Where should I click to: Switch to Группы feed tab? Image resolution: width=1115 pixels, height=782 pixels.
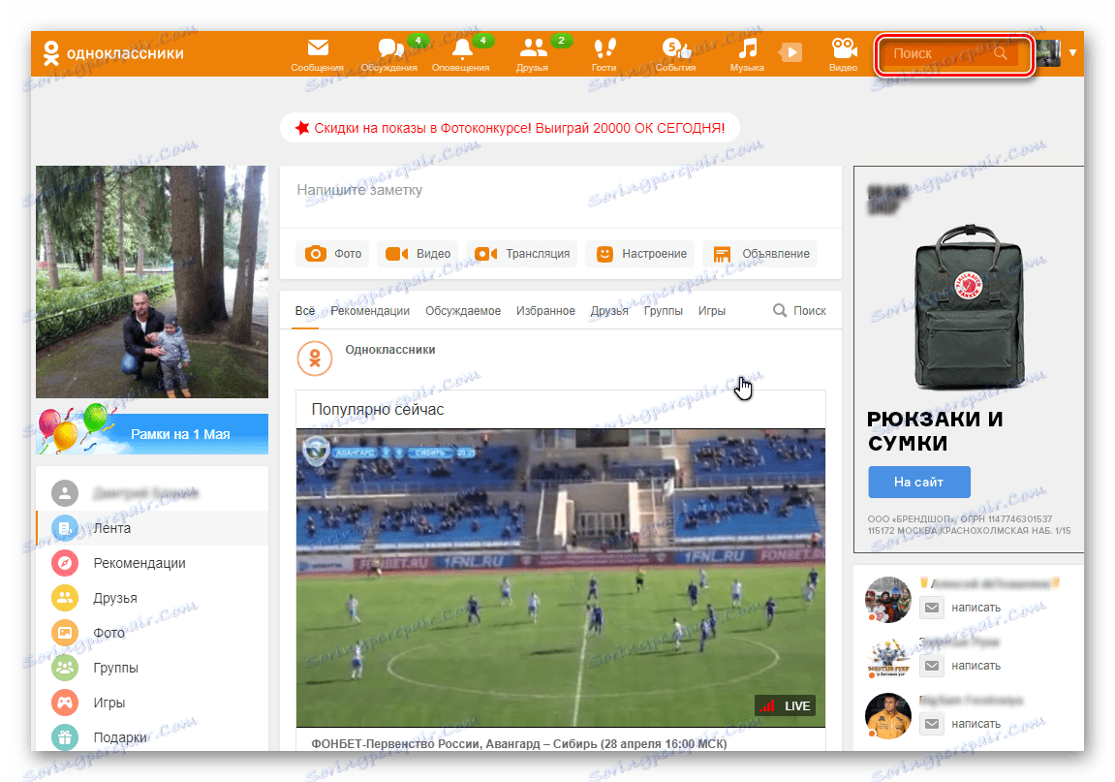(x=663, y=311)
